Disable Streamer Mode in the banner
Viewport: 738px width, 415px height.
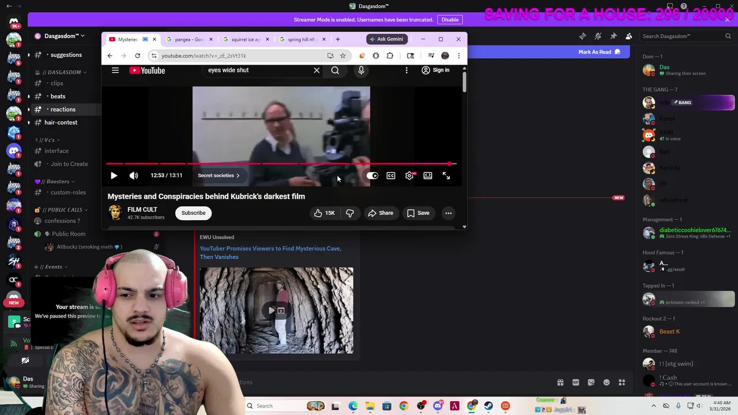(450, 20)
